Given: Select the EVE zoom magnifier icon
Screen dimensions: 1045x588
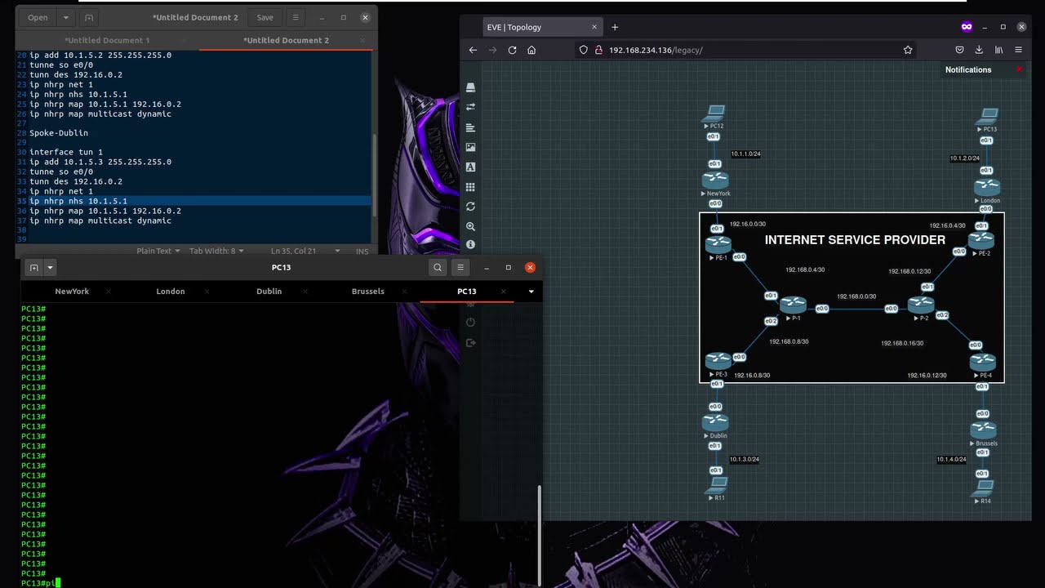Looking at the screenshot, I should [470, 226].
